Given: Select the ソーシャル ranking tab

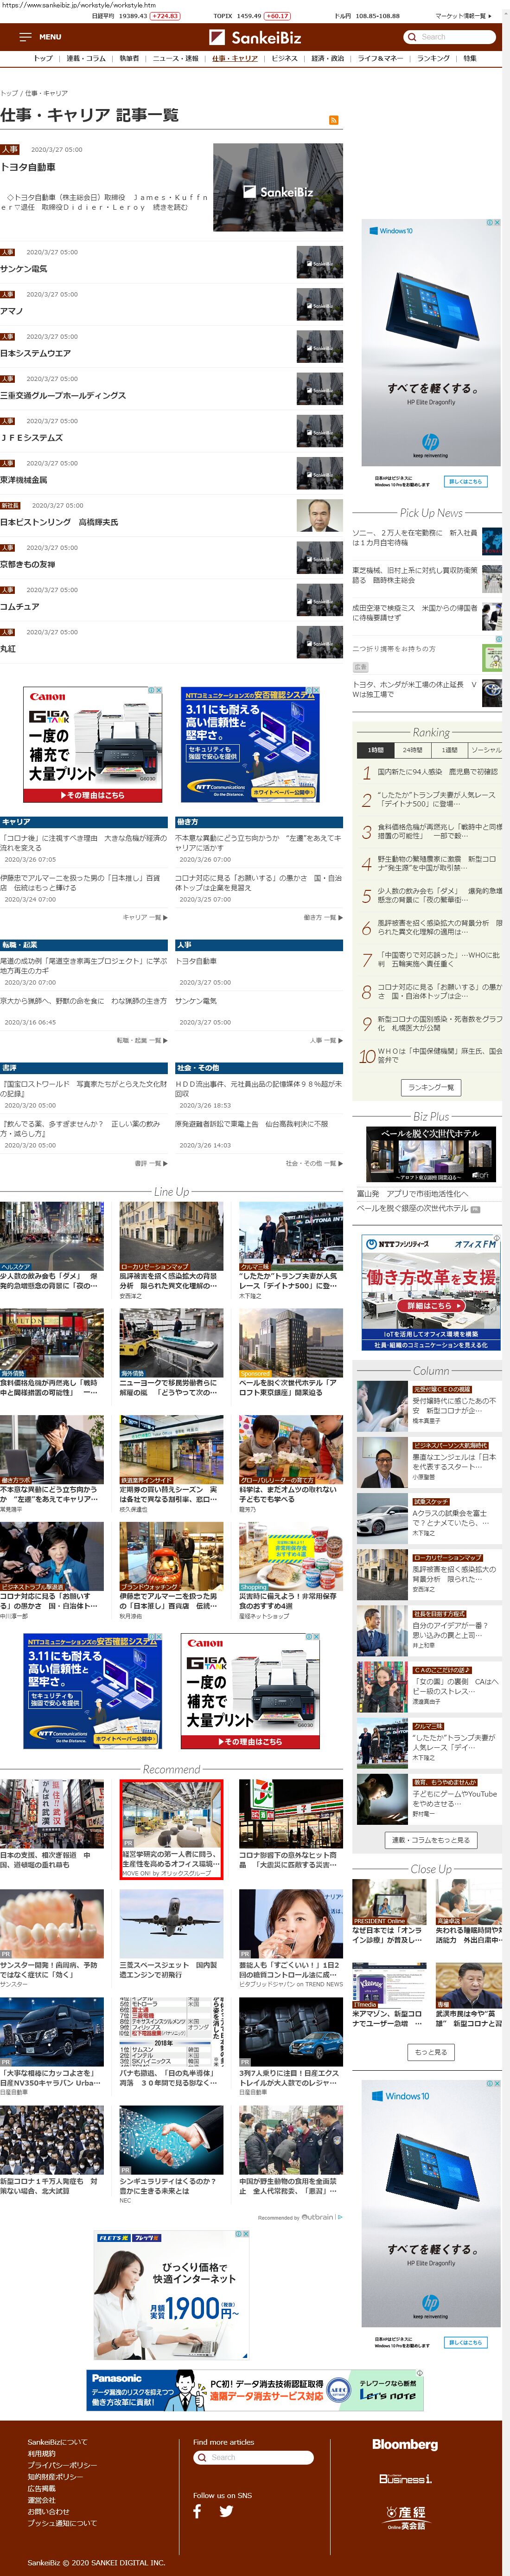Looking at the screenshot, I should [x=485, y=750].
